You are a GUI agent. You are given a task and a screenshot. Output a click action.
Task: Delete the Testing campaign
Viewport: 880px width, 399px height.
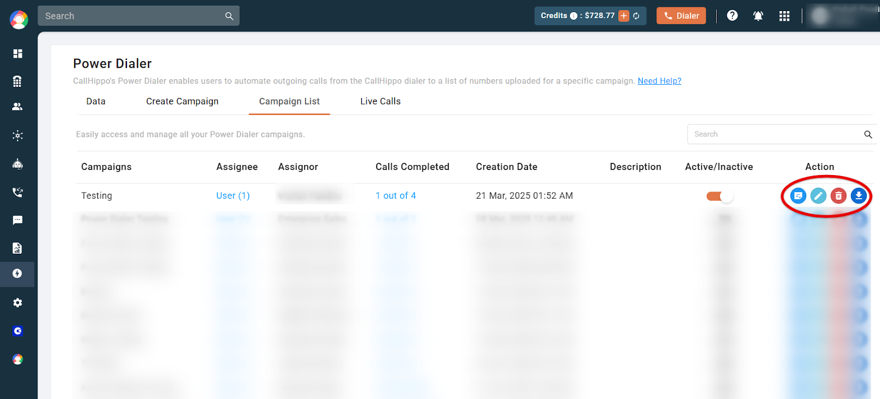coord(838,195)
